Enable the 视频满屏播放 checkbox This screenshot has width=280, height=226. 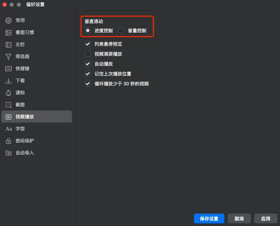(x=88, y=54)
